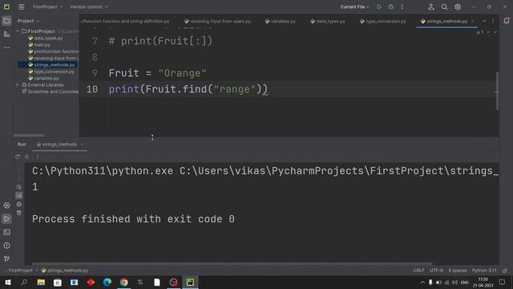This screenshot has width=513, height=289.
Task: Open Search Everywhere magnifier
Action: point(444,6)
